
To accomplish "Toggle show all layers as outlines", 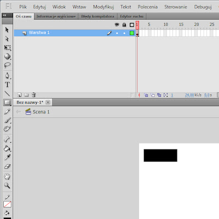I will click(132, 25).
